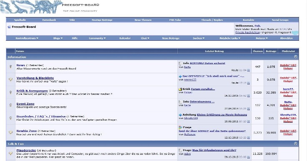Open Kontakte in top bar
307x161 pixels.
click(249, 20)
